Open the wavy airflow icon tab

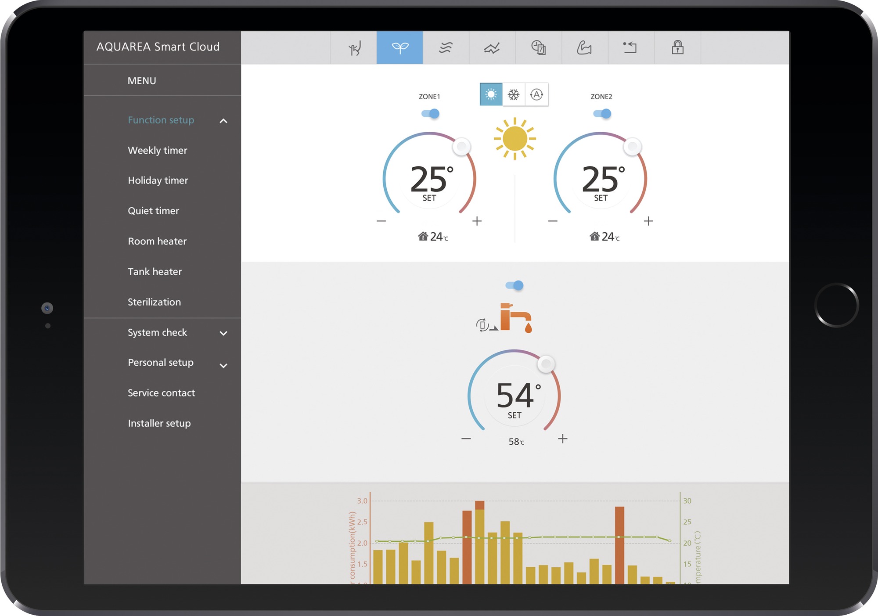[446, 47]
